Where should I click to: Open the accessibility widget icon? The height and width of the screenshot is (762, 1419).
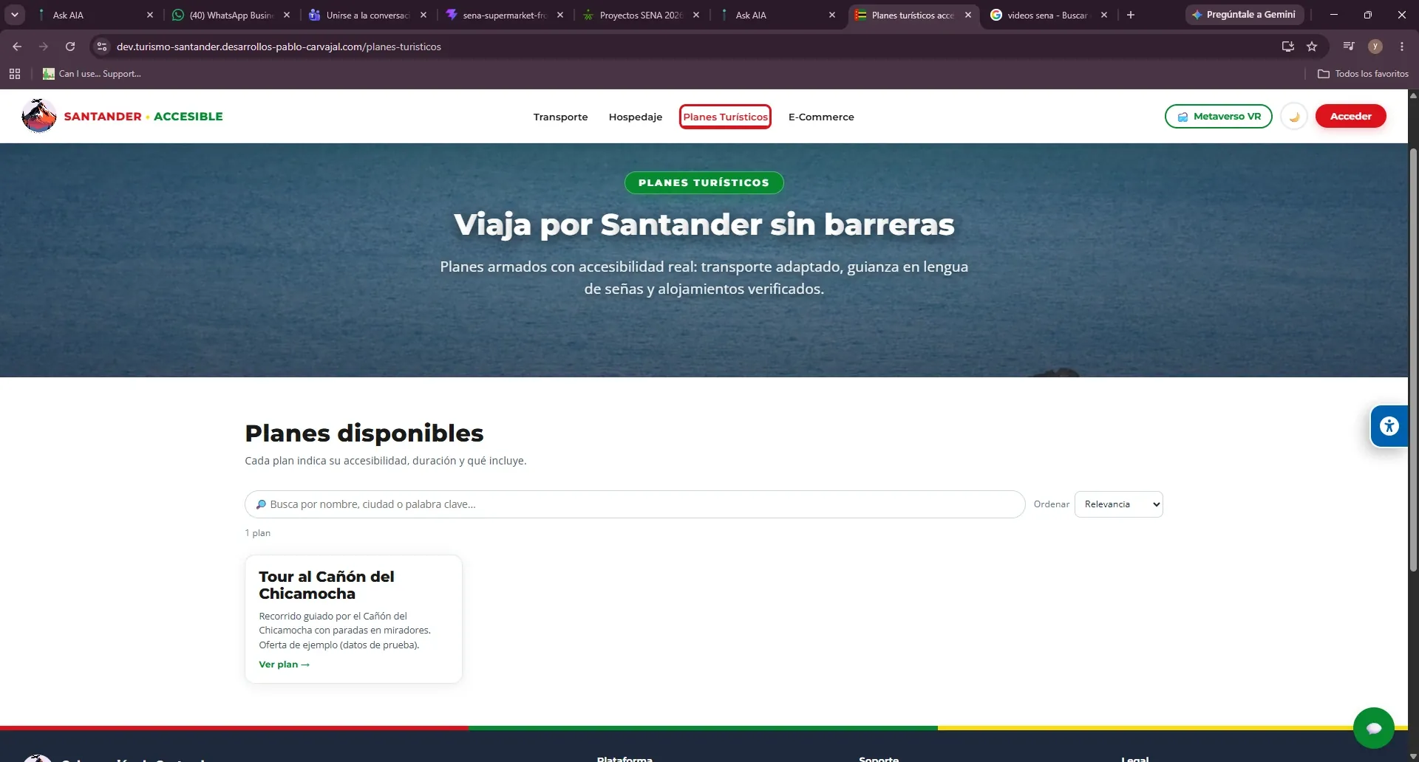(x=1389, y=426)
